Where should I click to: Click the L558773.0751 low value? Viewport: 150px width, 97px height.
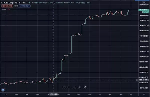point(58,3)
